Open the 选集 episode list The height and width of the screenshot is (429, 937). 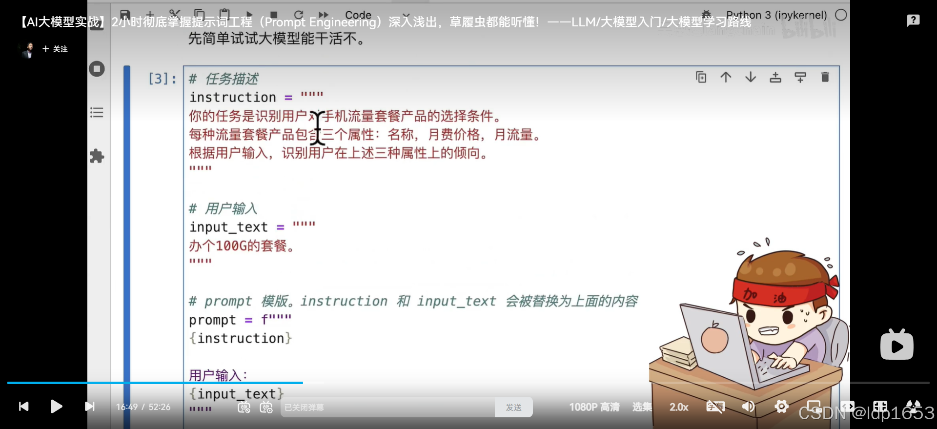point(642,407)
